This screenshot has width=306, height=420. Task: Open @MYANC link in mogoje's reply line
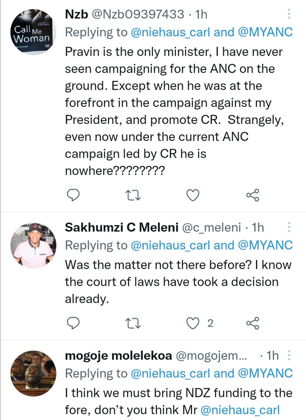[x=265, y=373]
